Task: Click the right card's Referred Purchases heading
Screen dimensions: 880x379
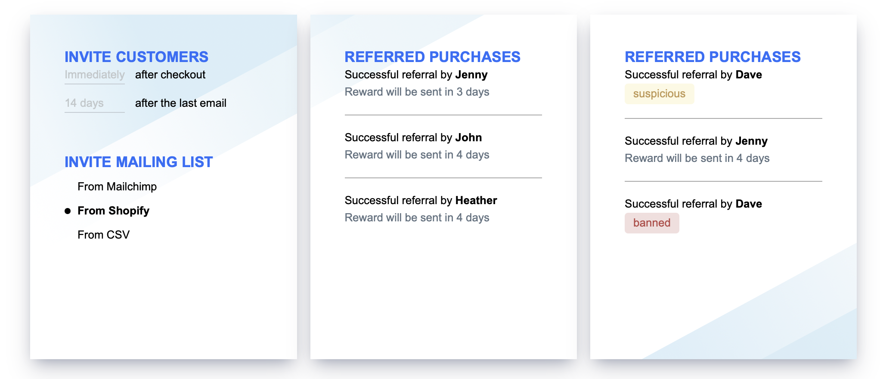Action: [713, 57]
